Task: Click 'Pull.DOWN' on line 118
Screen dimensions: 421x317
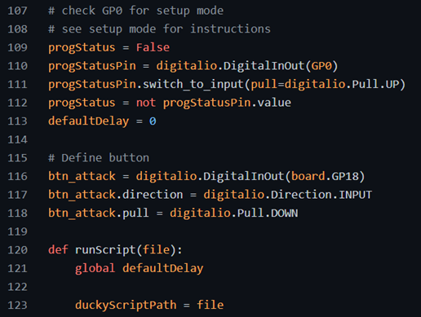Action: (268, 214)
